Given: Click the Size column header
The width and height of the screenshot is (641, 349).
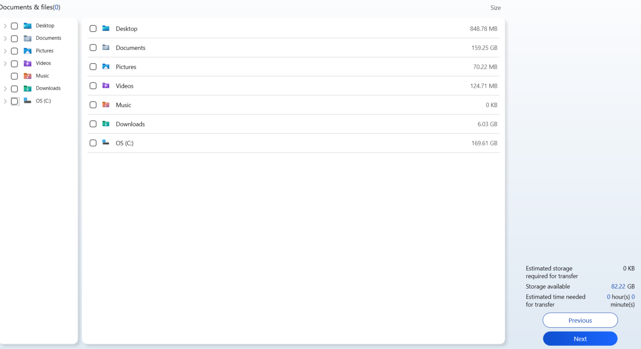Looking at the screenshot, I should 495,8.
